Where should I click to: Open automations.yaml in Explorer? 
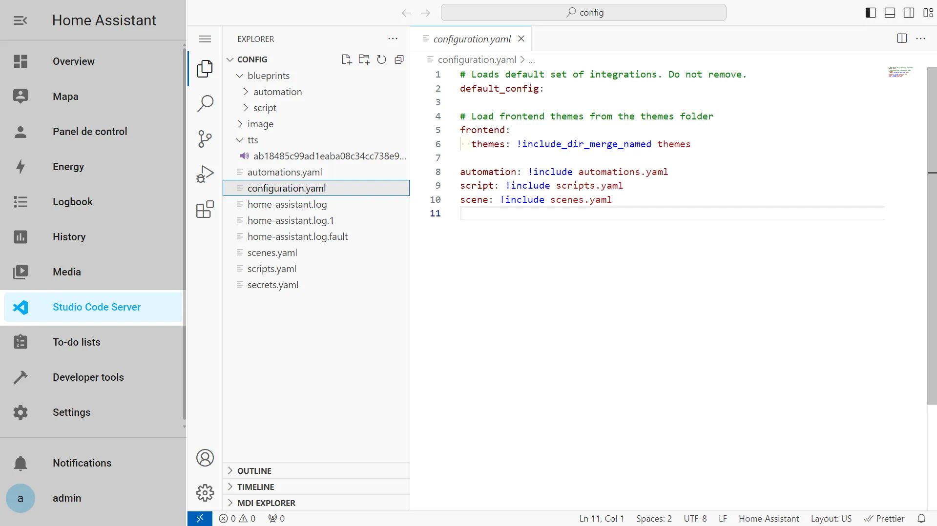tap(316, 172)
